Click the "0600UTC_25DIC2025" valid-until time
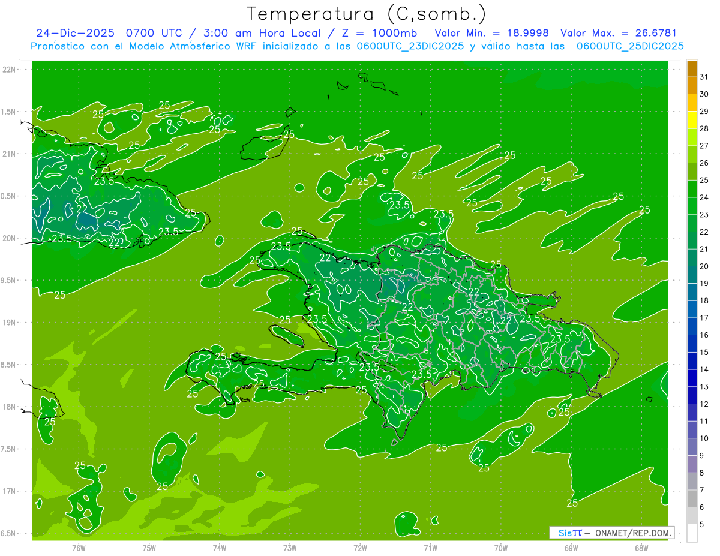 (630, 46)
